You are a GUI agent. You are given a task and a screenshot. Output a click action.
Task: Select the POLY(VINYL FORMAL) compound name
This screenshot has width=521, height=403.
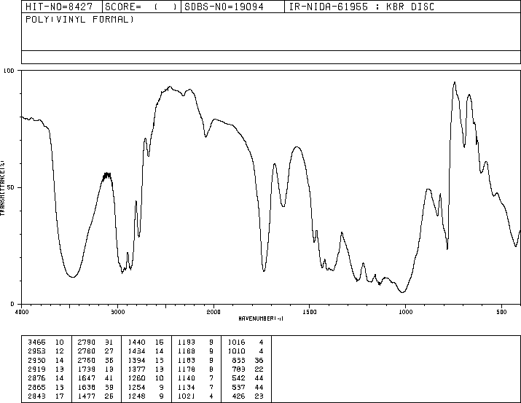pyautogui.click(x=79, y=20)
